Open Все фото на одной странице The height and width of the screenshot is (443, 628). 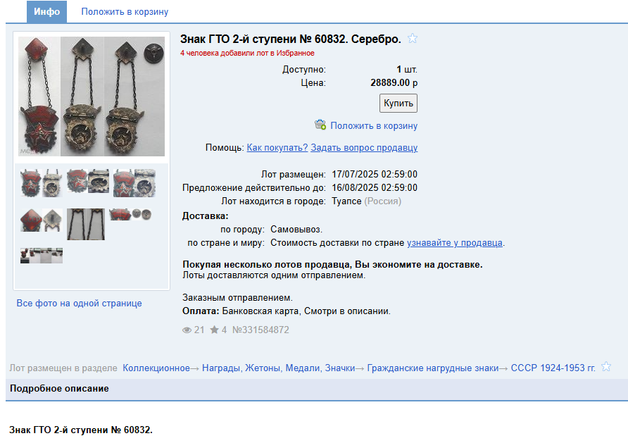(x=79, y=304)
